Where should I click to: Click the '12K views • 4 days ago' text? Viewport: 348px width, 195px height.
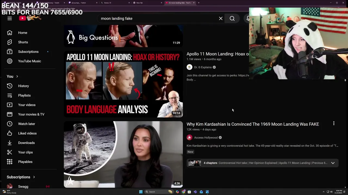pos(201,129)
